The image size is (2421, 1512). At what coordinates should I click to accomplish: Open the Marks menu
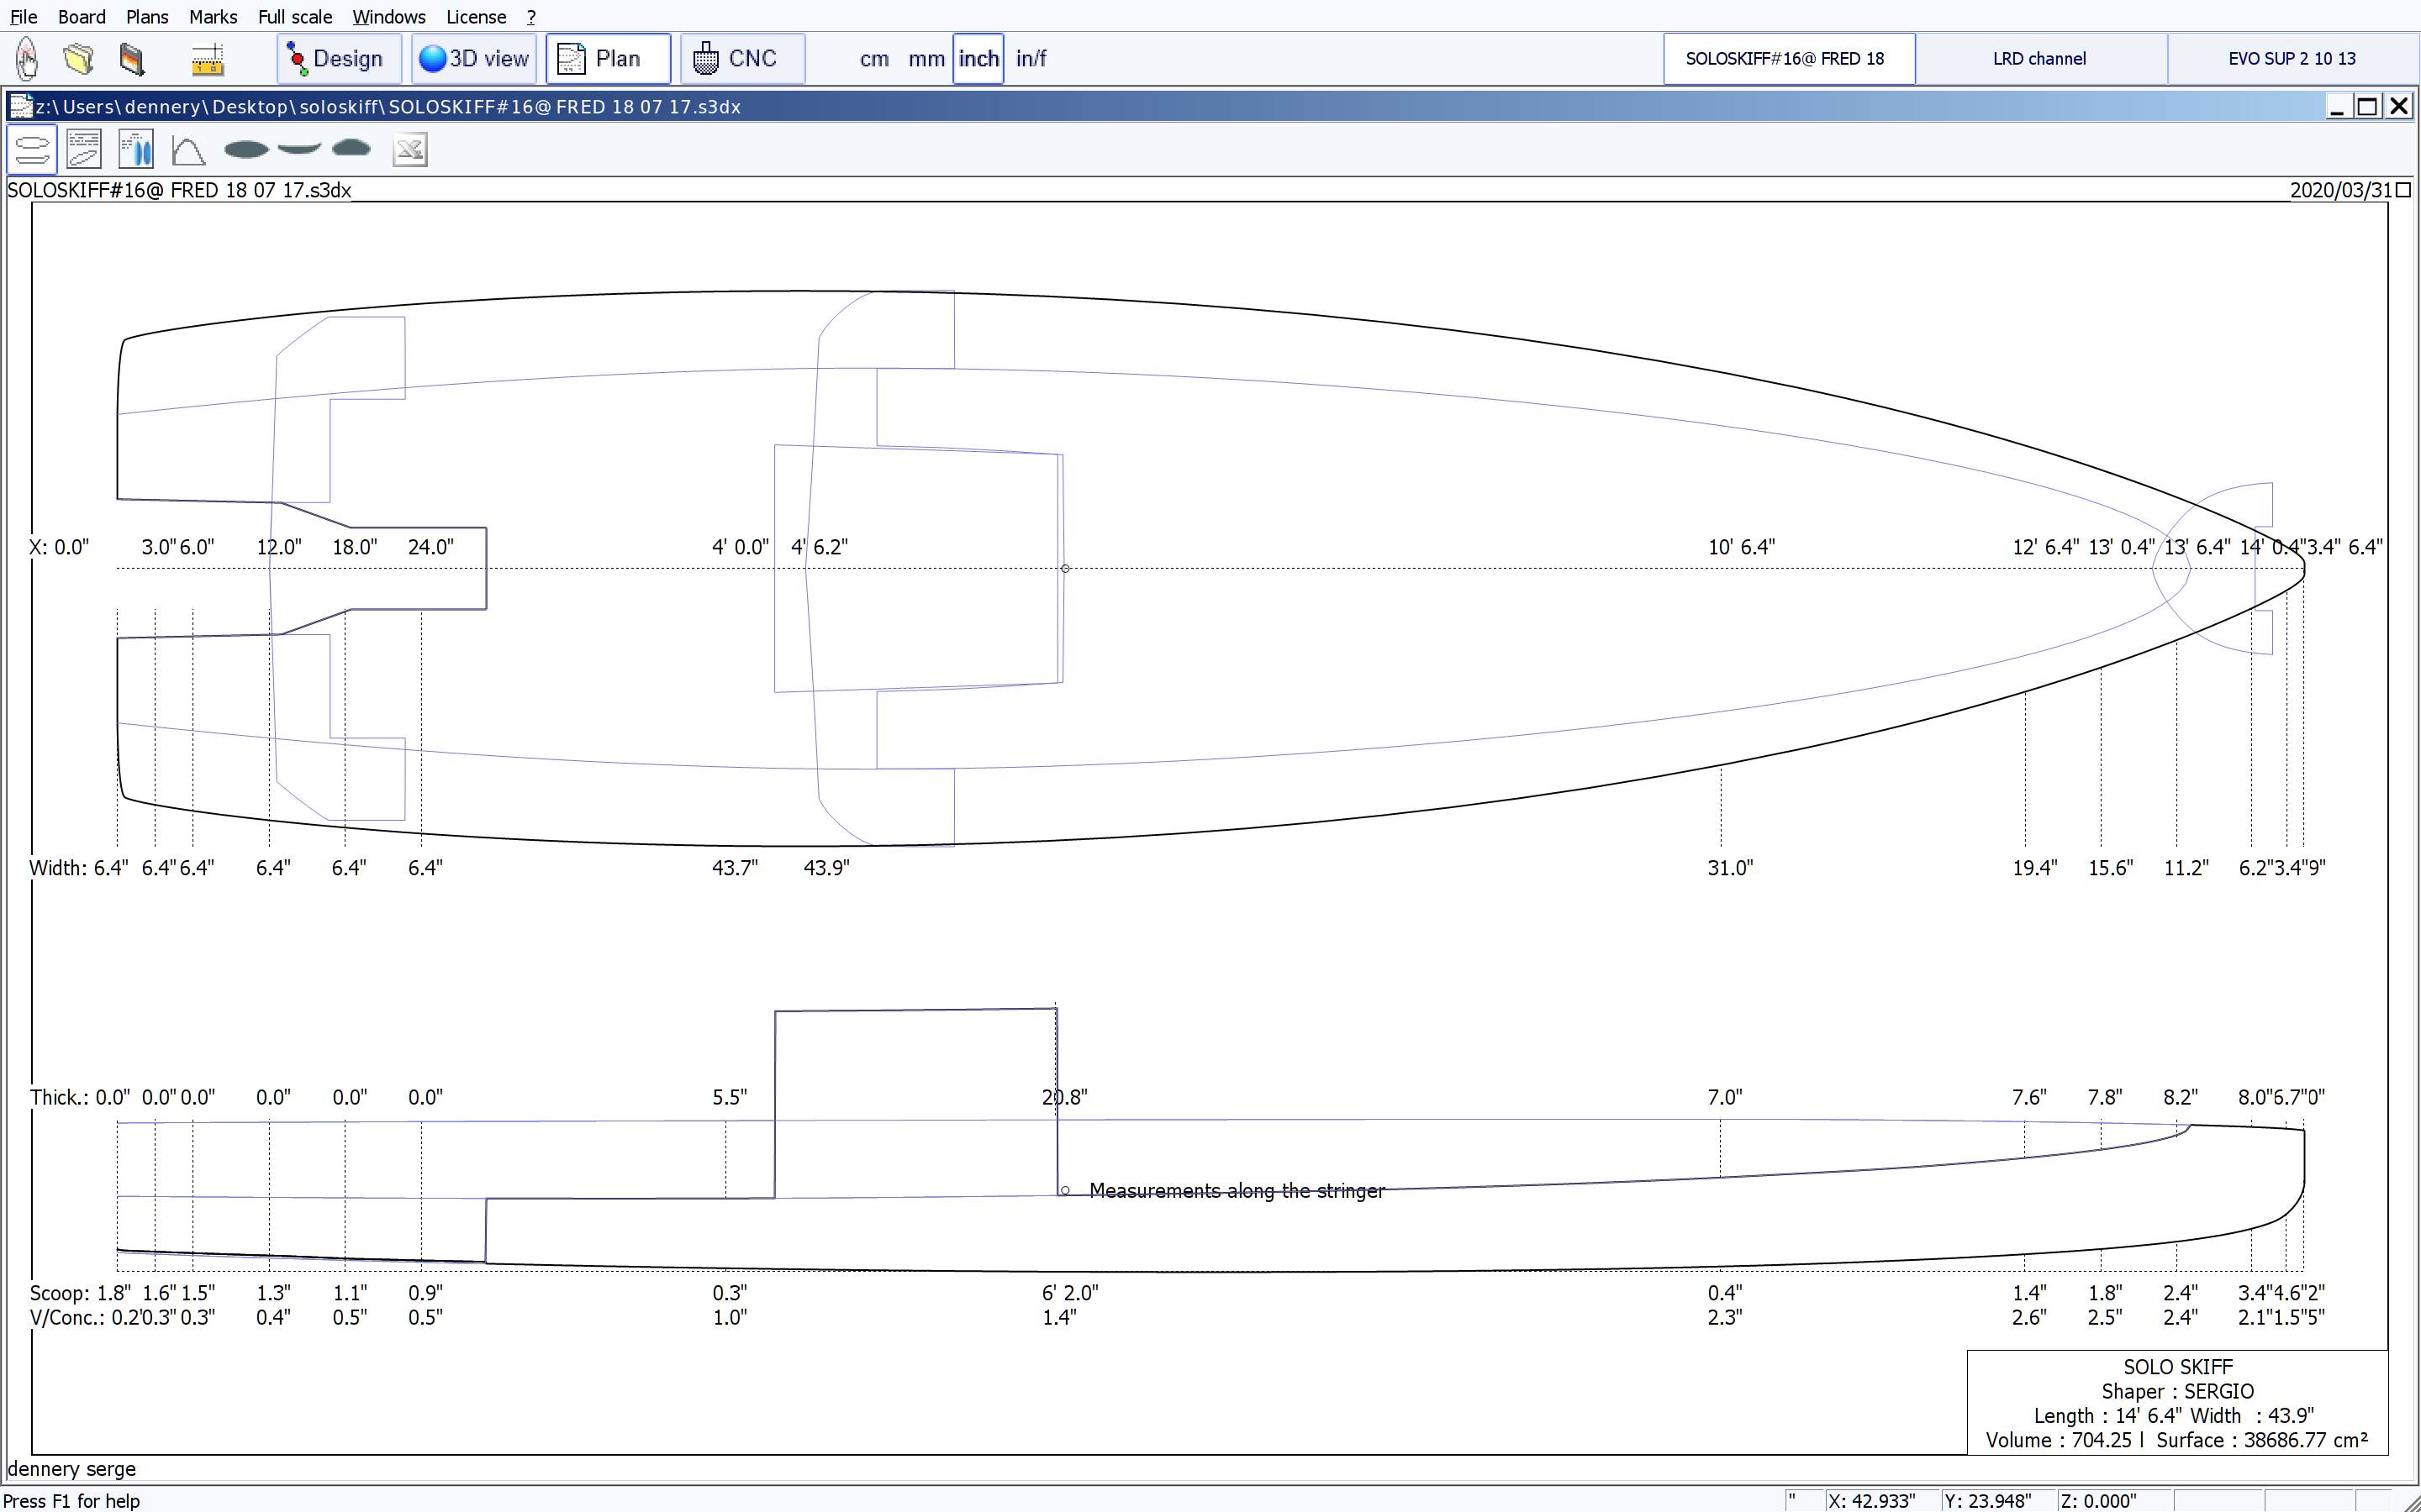pos(212,17)
